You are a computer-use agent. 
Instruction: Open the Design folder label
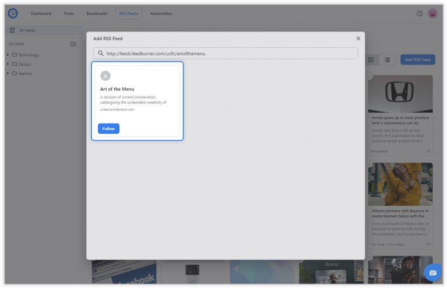point(25,65)
